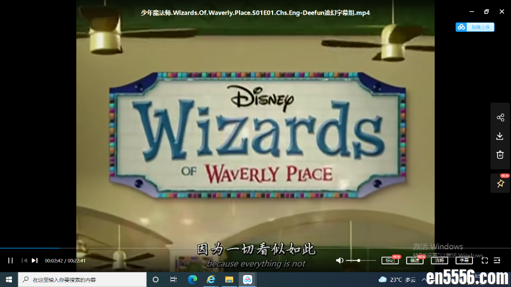511x287 pixels.
Task: Restore down the player window
Action: (487, 12)
